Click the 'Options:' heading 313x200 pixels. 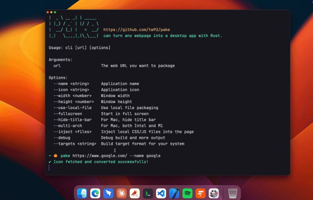click(x=58, y=78)
